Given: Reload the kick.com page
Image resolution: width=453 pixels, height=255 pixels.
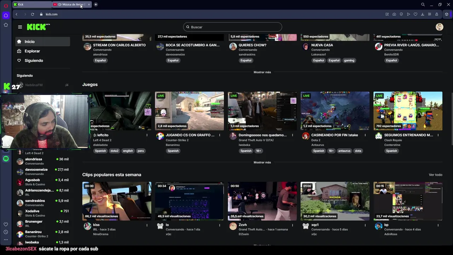Looking at the screenshot, I should pyautogui.click(x=33, y=14).
